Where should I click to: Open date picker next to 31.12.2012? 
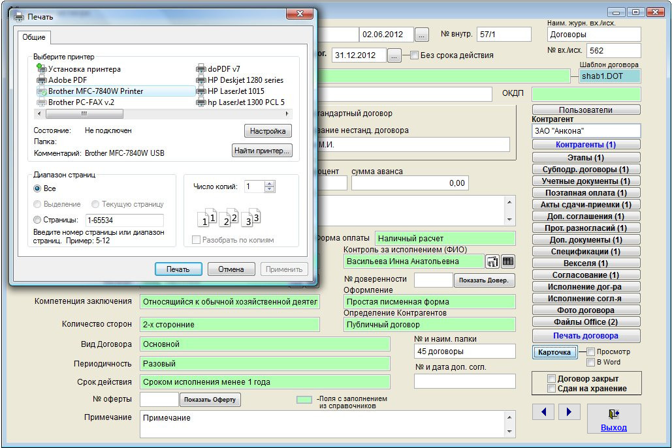394,55
